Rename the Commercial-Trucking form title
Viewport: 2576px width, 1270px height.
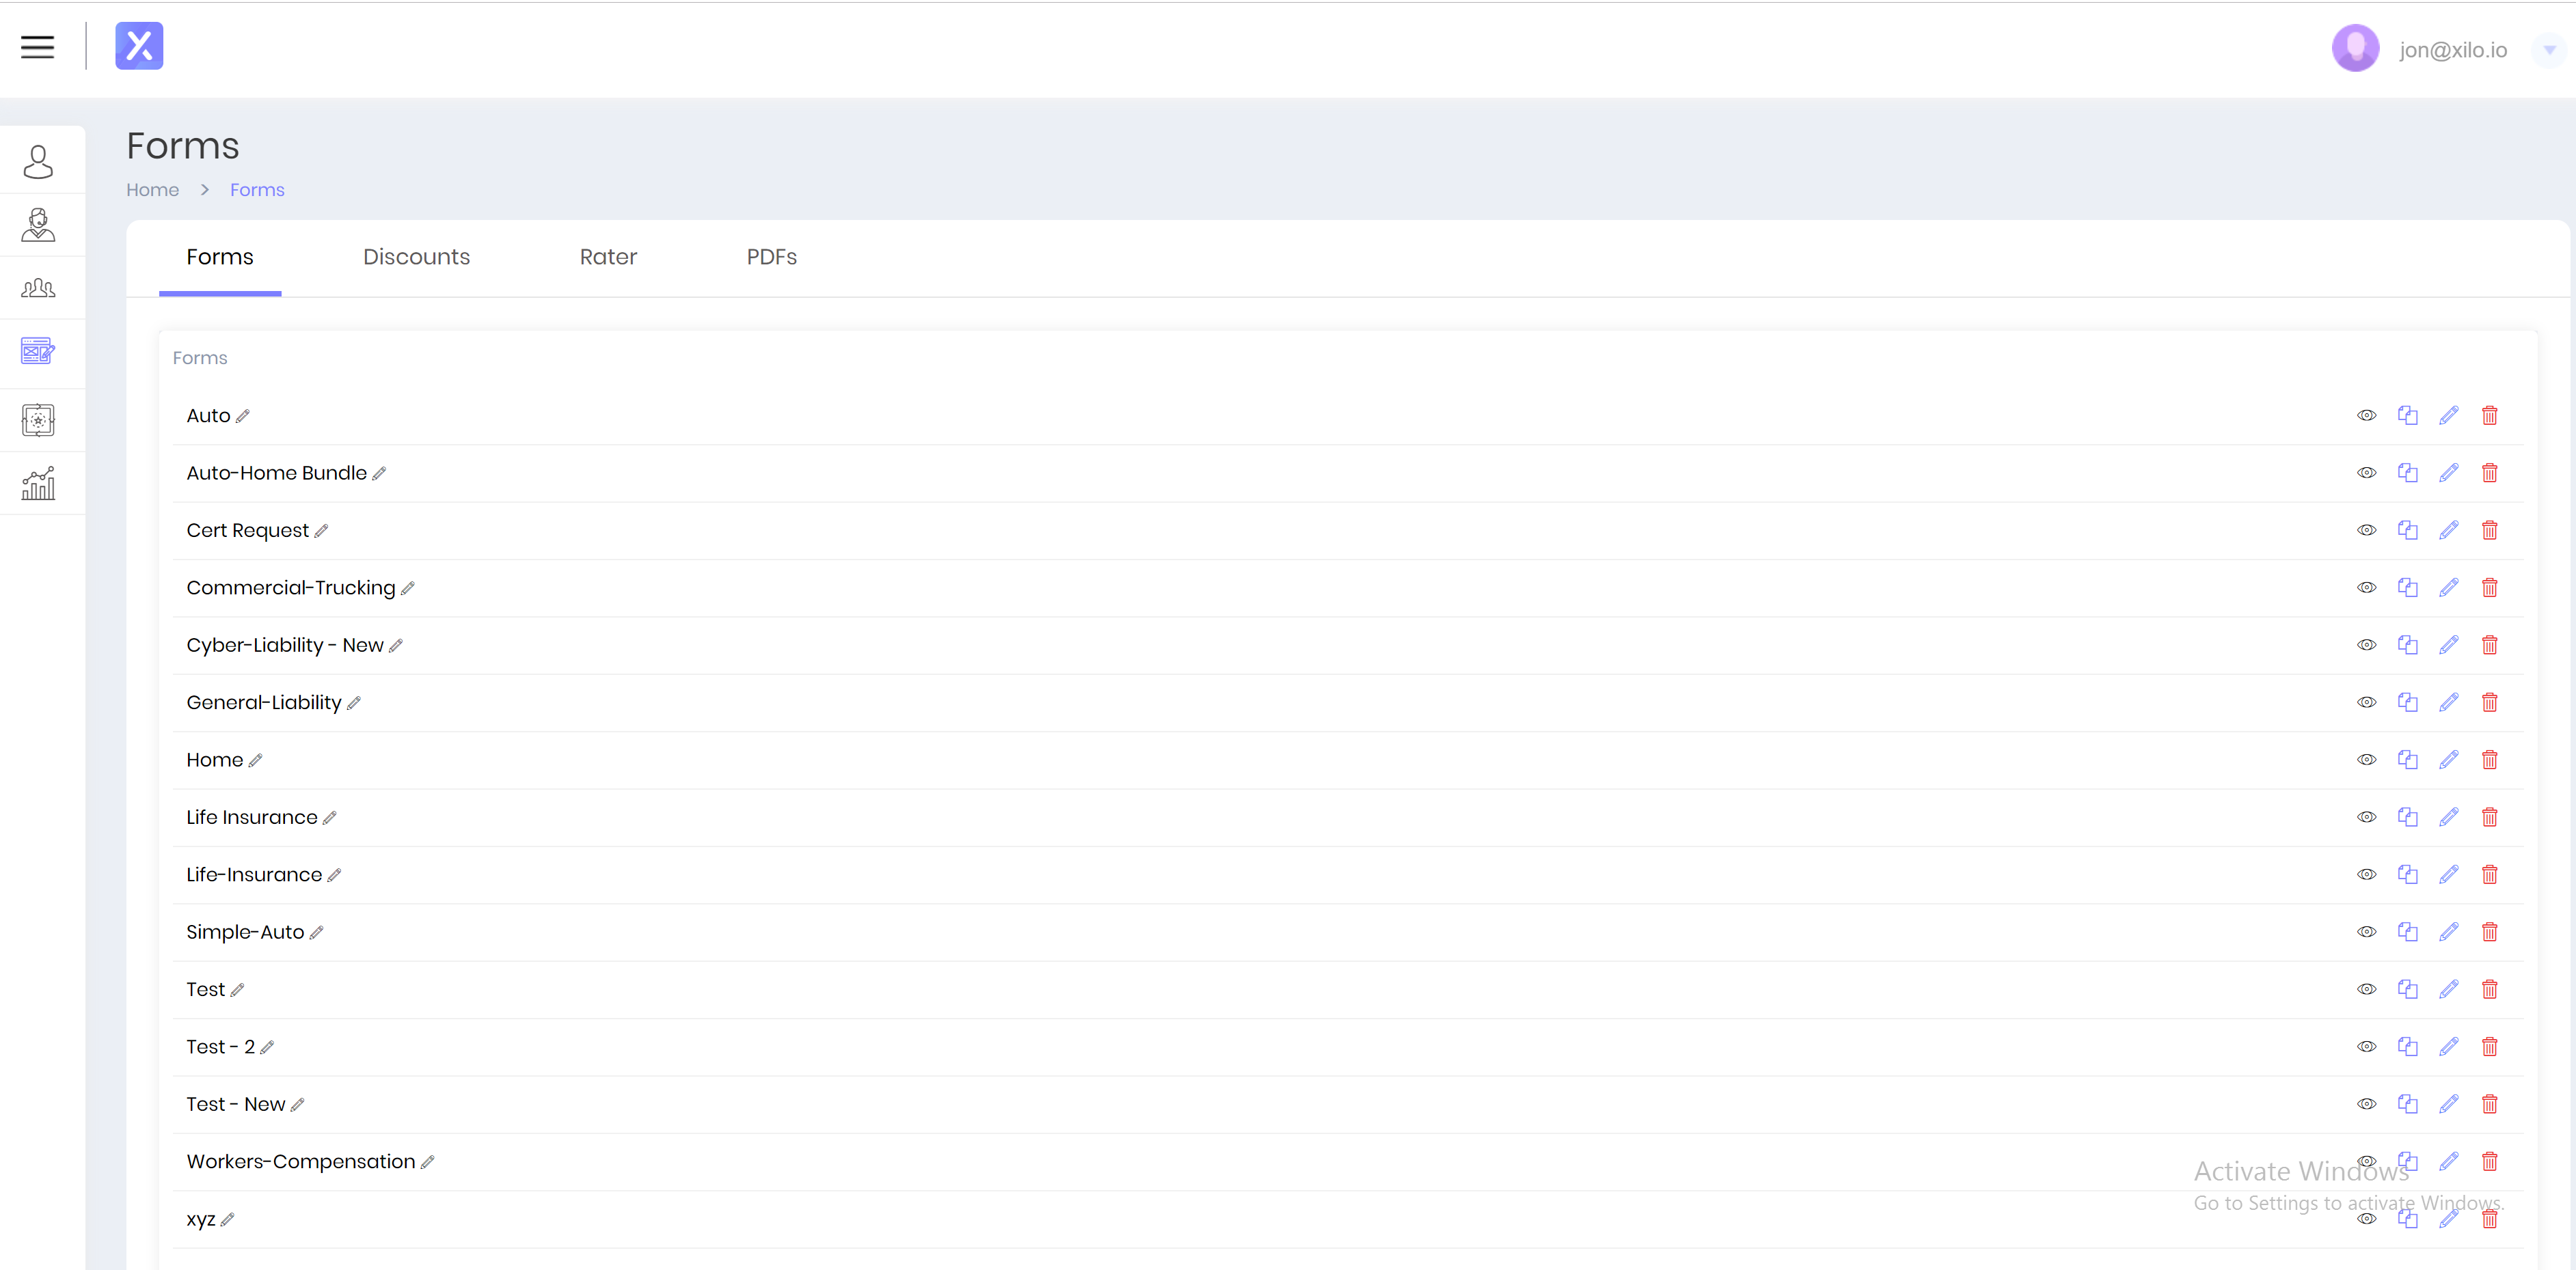[408, 588]
